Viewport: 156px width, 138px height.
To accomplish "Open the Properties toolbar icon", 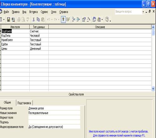I will [x=84, y=20].
